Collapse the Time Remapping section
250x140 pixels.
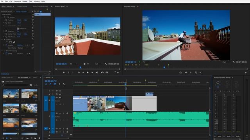tap(2, 51)
